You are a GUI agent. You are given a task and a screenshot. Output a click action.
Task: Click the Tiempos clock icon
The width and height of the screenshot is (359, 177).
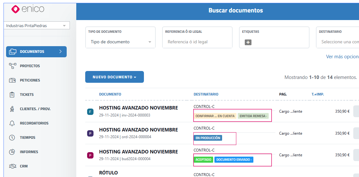(x=12, y=138)
